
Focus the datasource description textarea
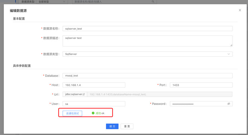pyautogui.click(x=147, y=41)
